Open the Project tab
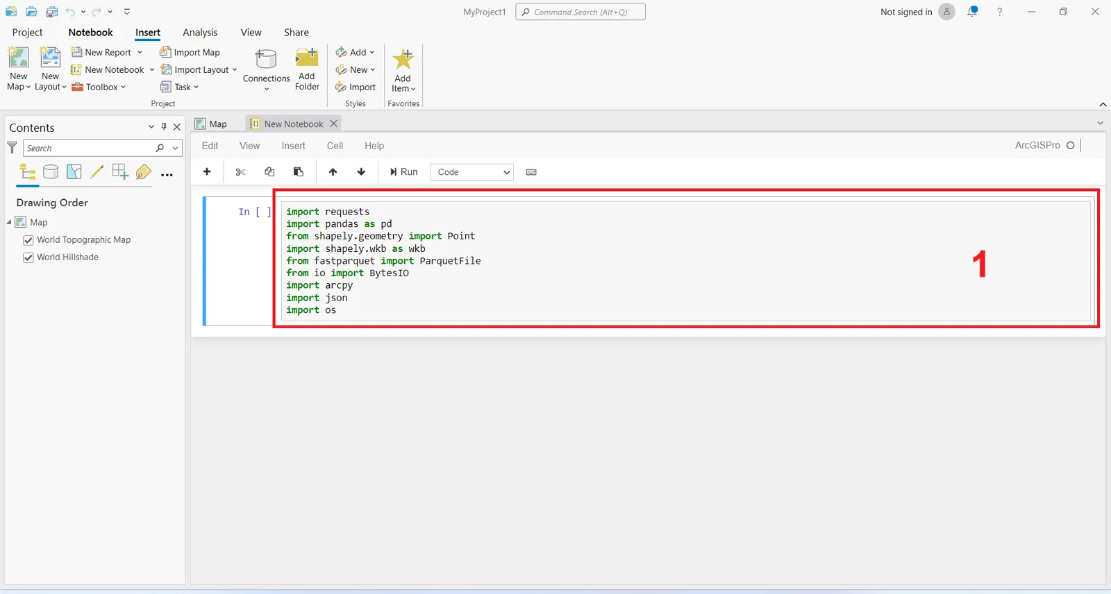 pos(27,33)
